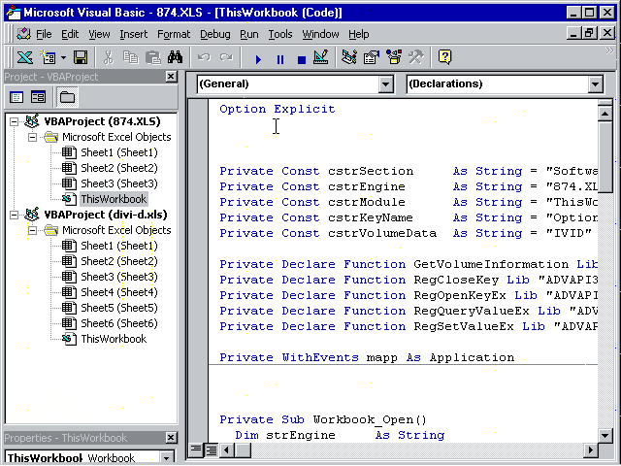Click the horizontal scroll right arrow
621x466 pixels.
[591, 449]
